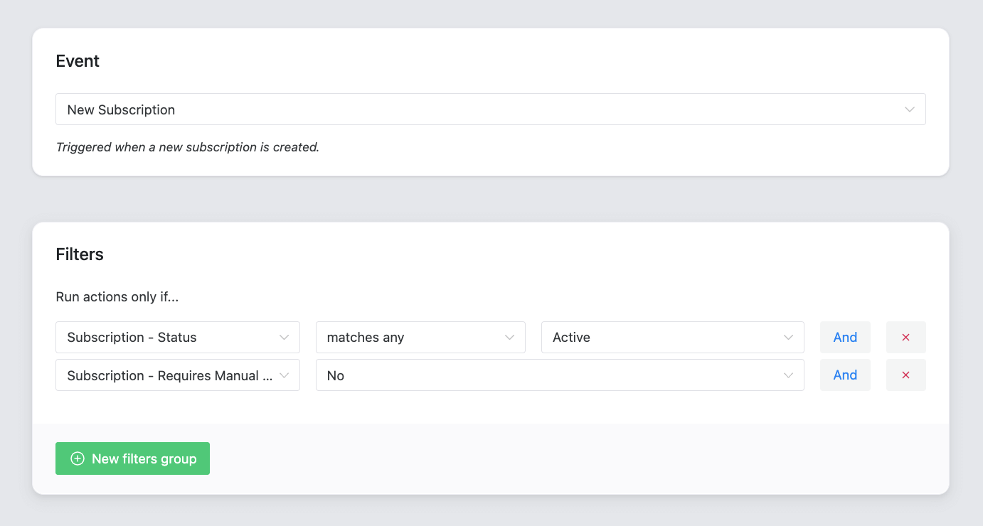Remove the Requires Manual filter row
983x526 pixels.
point(906,375)
